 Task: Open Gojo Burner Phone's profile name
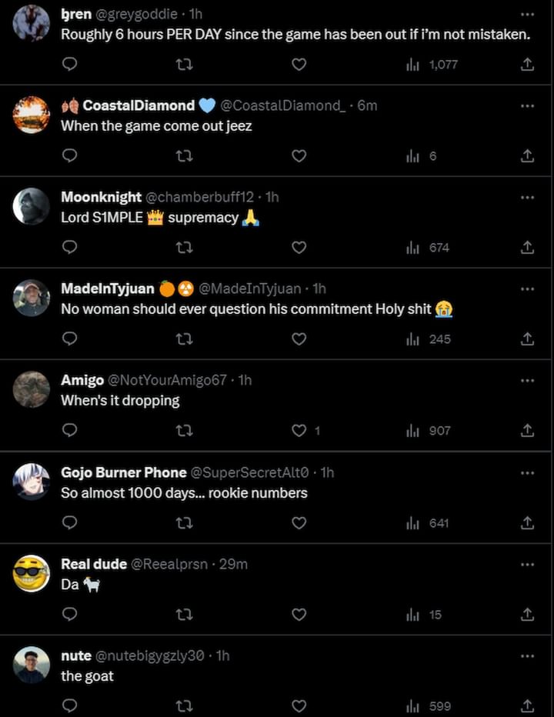123,472
